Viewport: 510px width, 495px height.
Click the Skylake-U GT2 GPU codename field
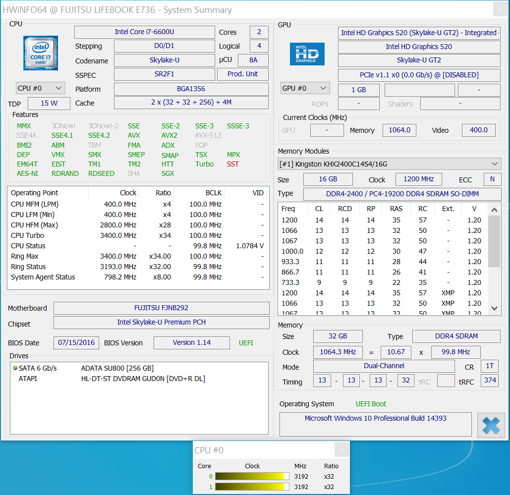coord(419,60)
